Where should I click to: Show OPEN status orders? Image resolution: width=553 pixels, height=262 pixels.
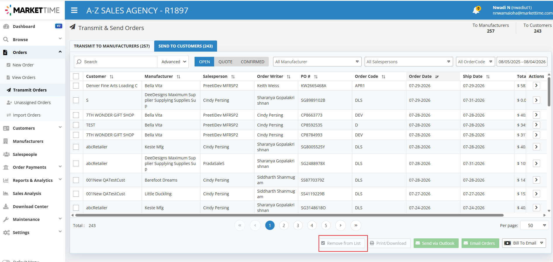[204, 62]
